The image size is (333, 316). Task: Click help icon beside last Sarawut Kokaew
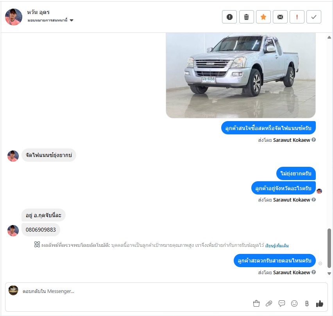(x=314, y=272)
